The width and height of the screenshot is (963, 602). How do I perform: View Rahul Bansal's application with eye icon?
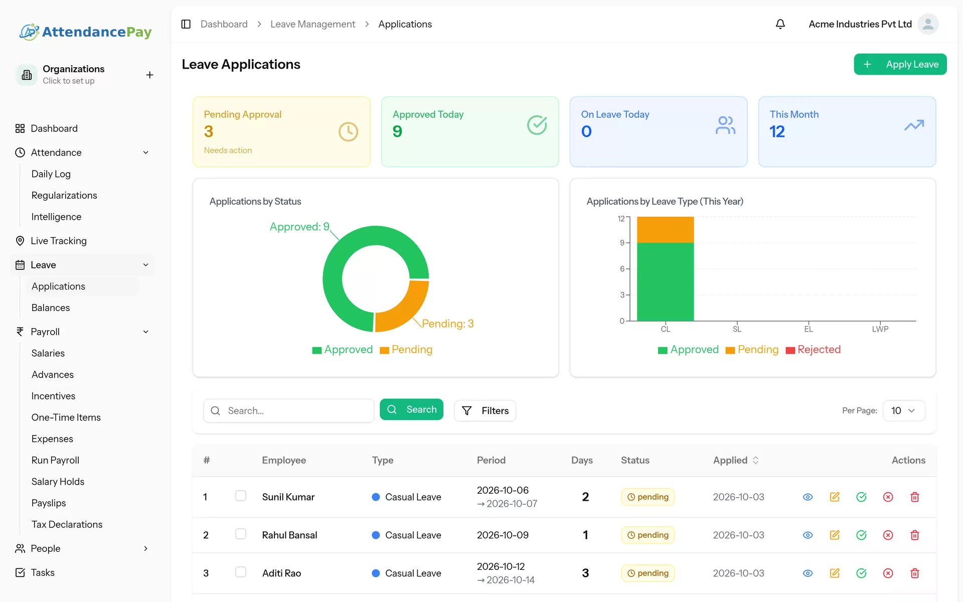808,535
